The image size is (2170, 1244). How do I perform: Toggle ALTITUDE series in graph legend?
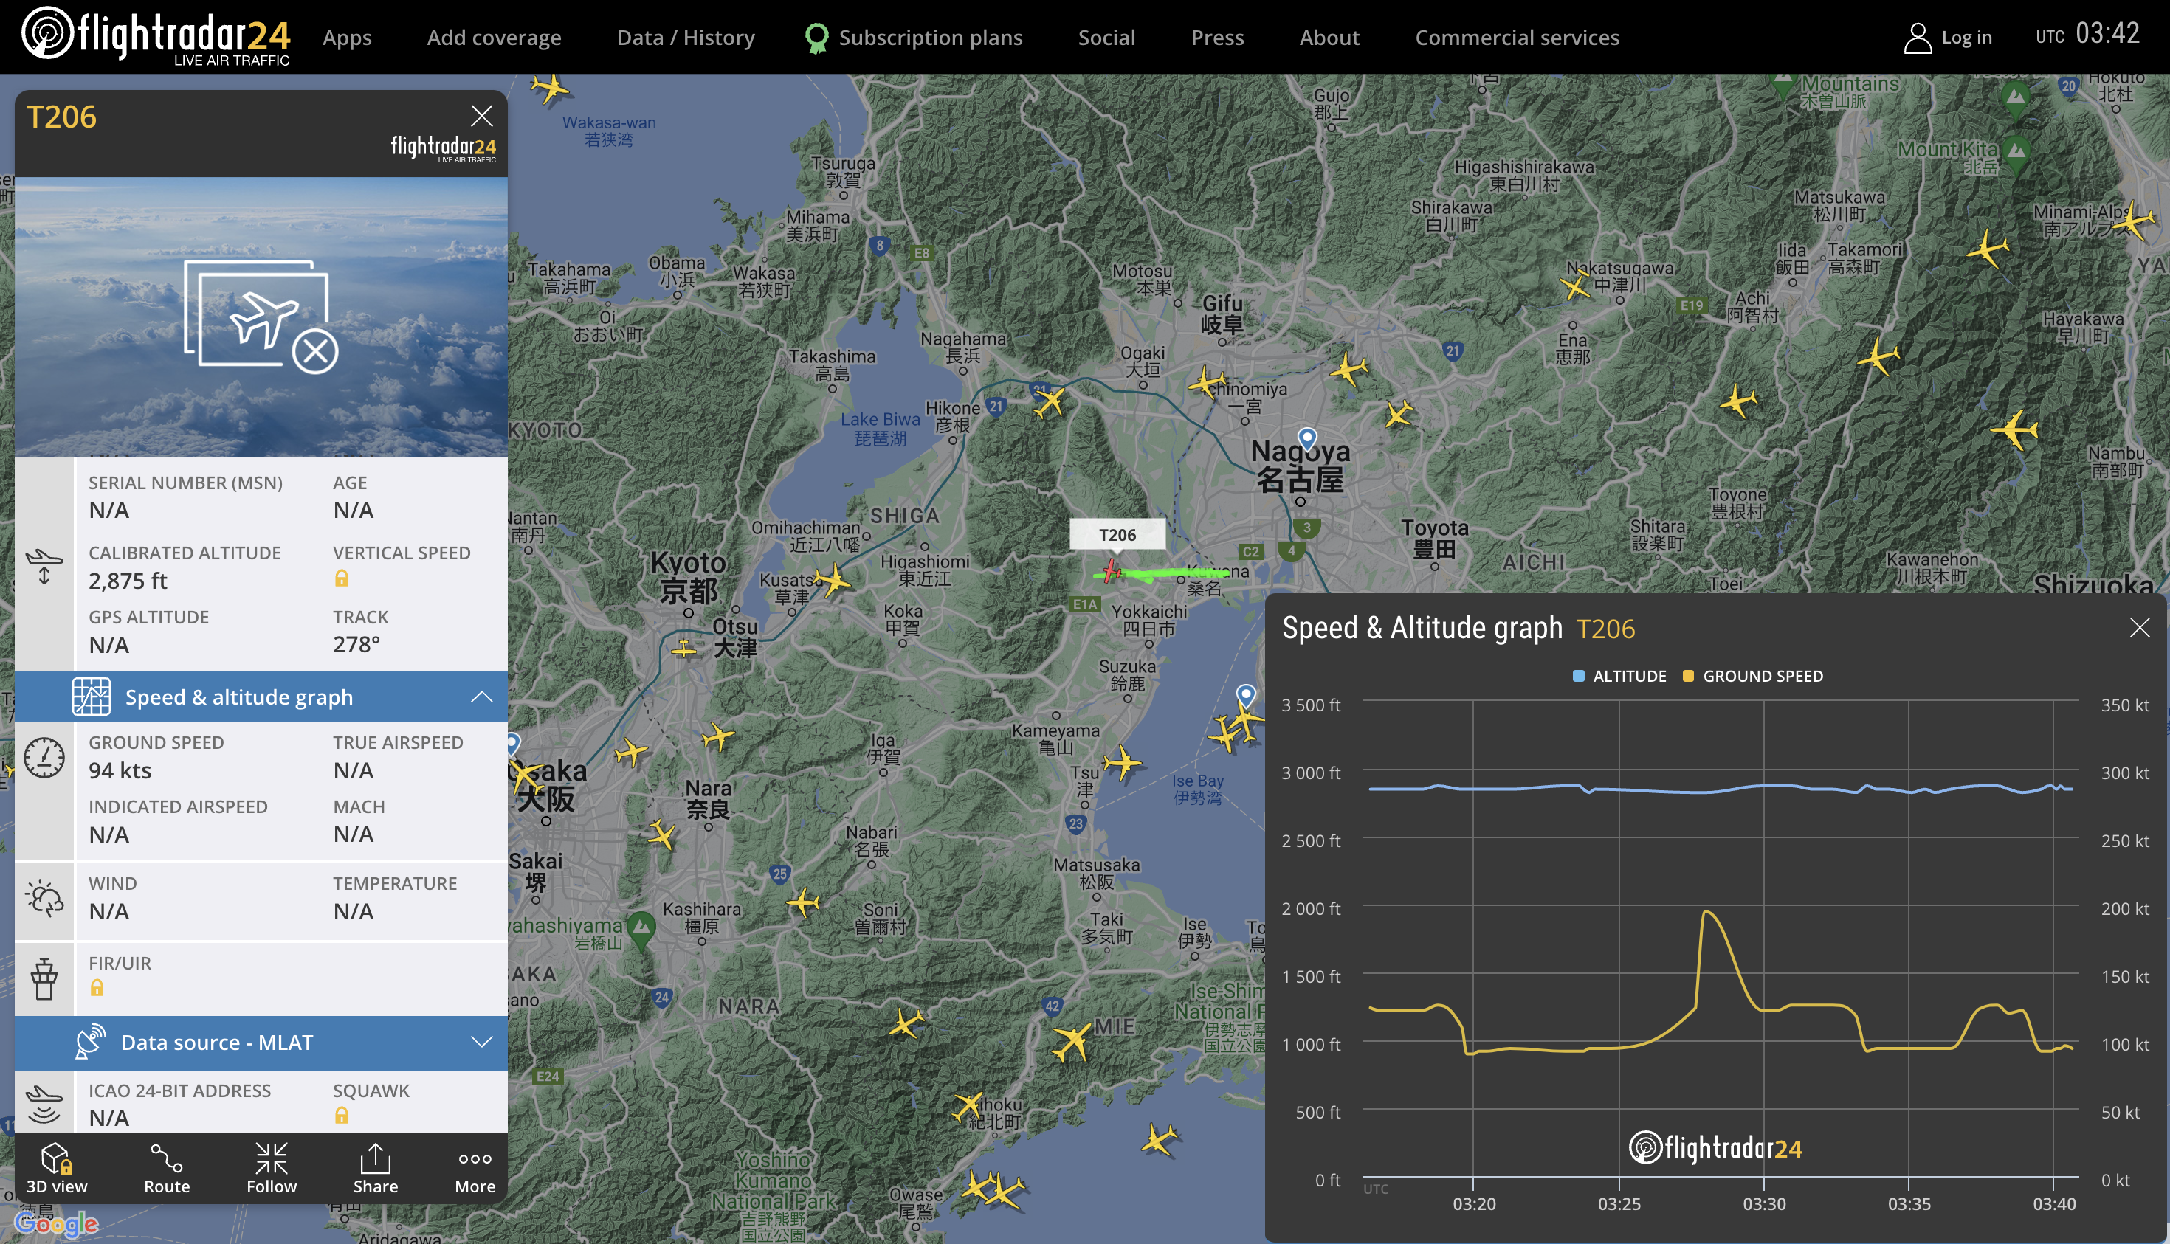pos(1619,676)
